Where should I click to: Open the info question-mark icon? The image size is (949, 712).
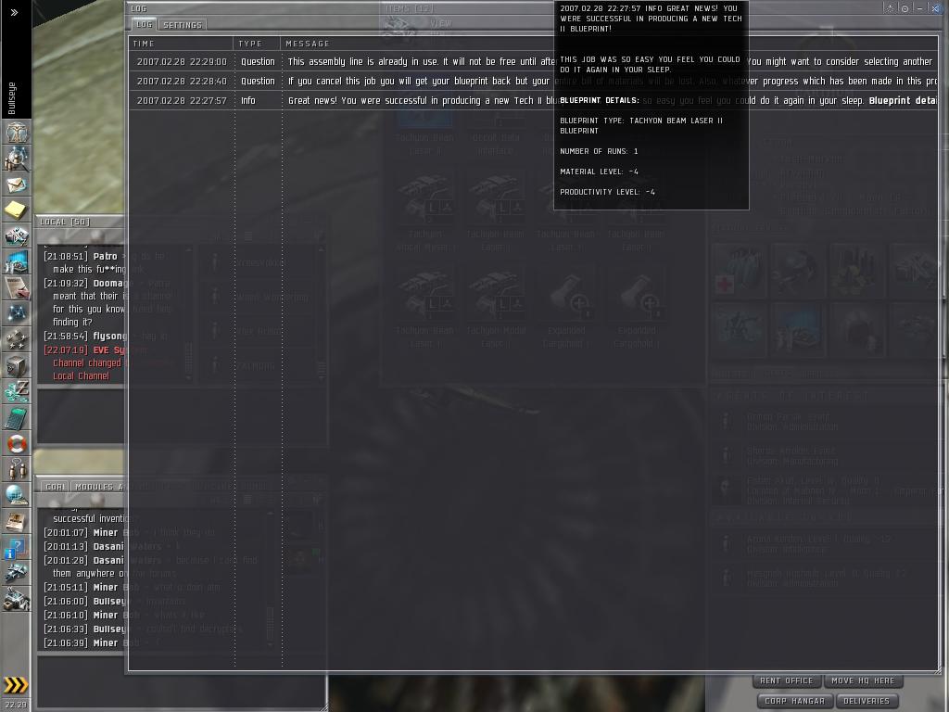[17, 548]
